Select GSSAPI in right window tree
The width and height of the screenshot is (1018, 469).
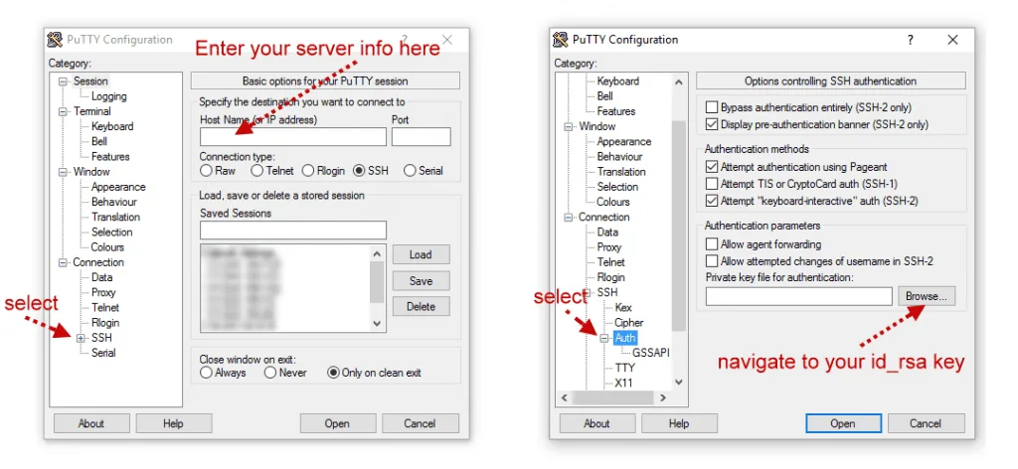650,353
